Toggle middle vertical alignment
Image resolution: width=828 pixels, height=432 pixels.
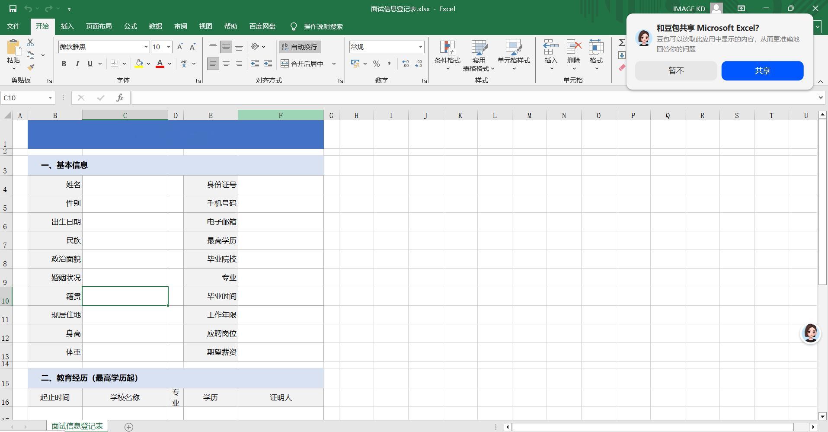(226, 47)
